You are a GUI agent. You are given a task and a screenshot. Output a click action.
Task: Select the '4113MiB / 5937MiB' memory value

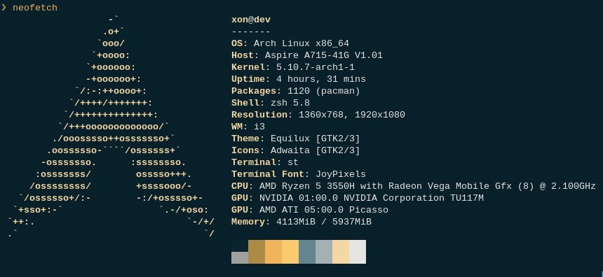(324, 222)
